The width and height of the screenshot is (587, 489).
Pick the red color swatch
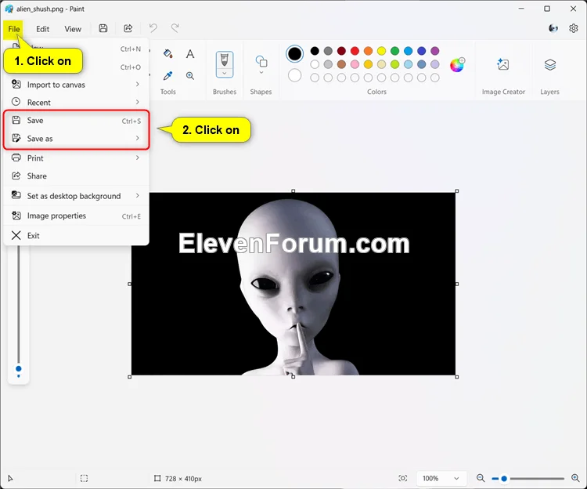click(355, 51)
